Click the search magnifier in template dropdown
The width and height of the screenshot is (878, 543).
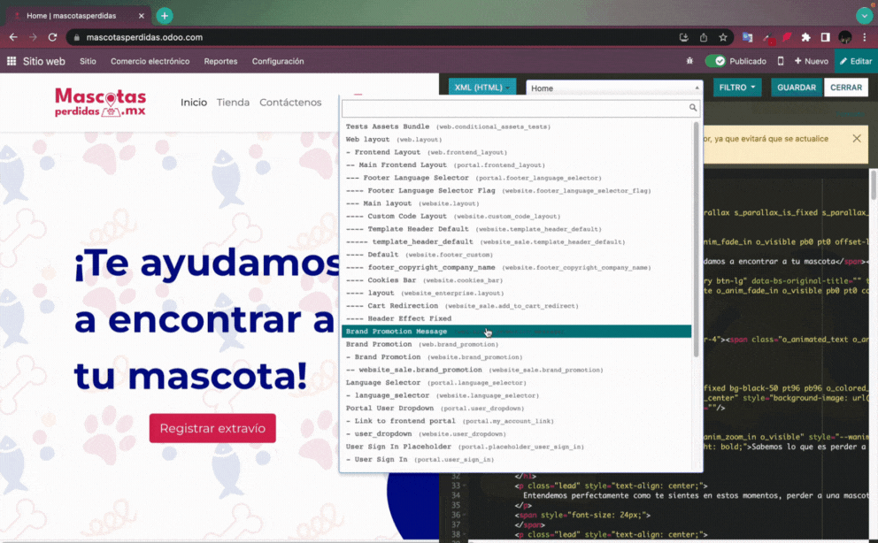tap(693, 107)
